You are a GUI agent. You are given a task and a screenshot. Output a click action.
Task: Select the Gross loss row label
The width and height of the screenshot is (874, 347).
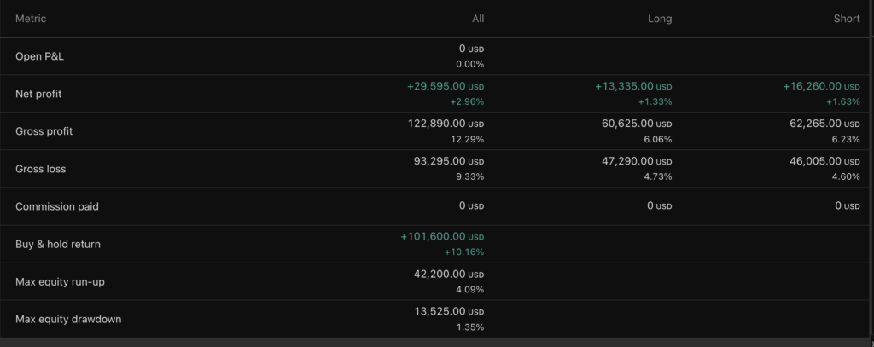[40, 169]
